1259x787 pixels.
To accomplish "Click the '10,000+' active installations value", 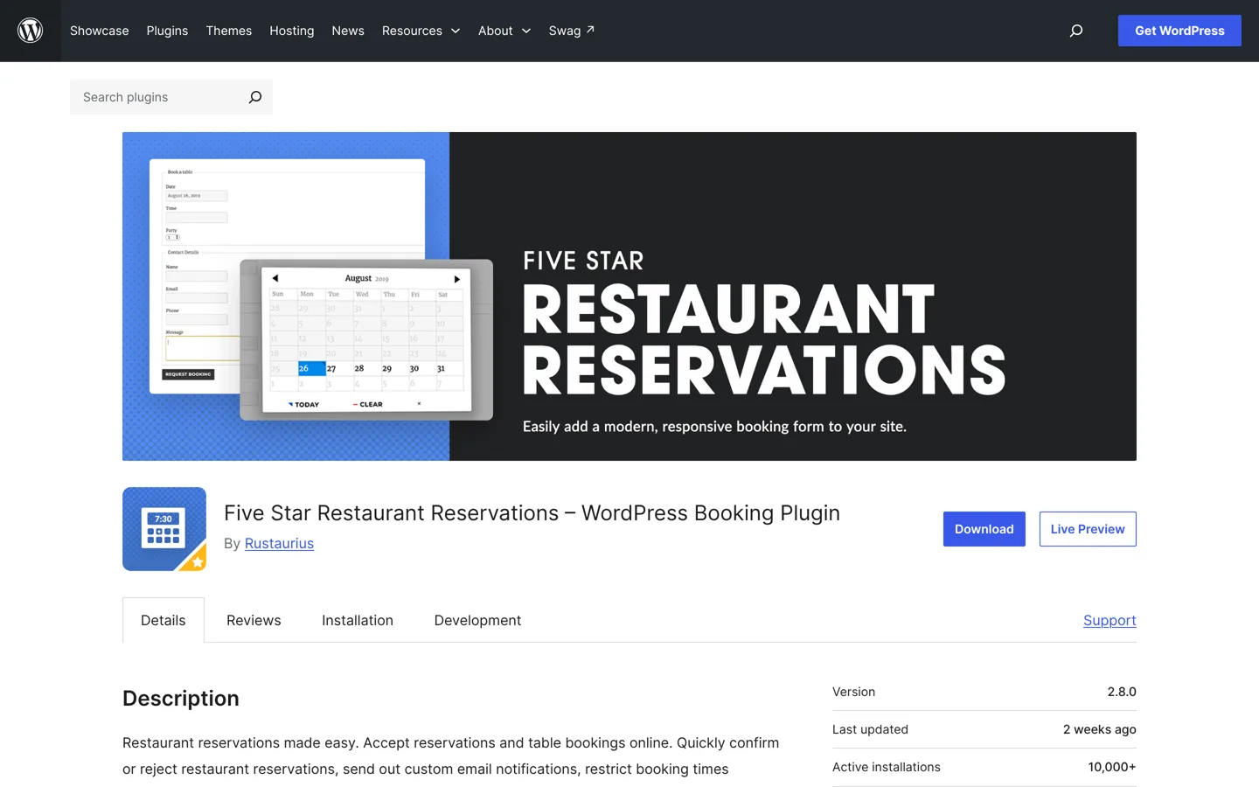I will [x=1112, y=767].
